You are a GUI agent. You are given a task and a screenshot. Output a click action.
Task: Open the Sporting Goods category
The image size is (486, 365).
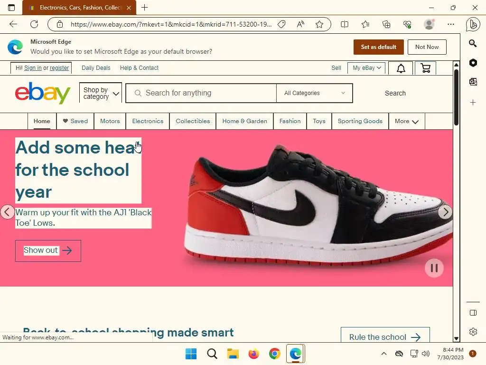tap(360, 121)
